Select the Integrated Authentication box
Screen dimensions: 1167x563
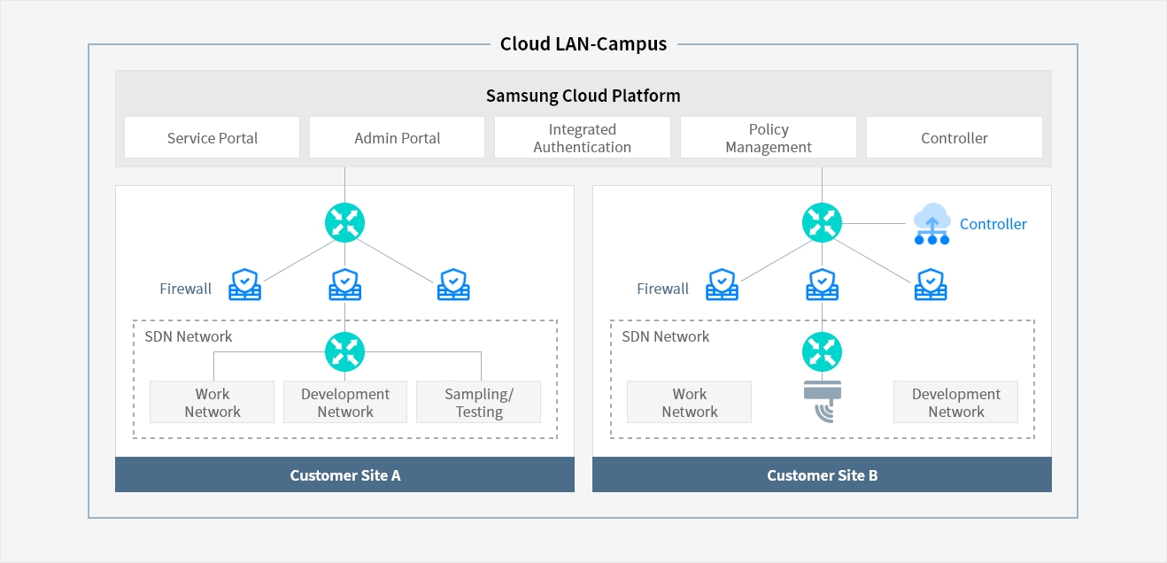click(582, 138)
